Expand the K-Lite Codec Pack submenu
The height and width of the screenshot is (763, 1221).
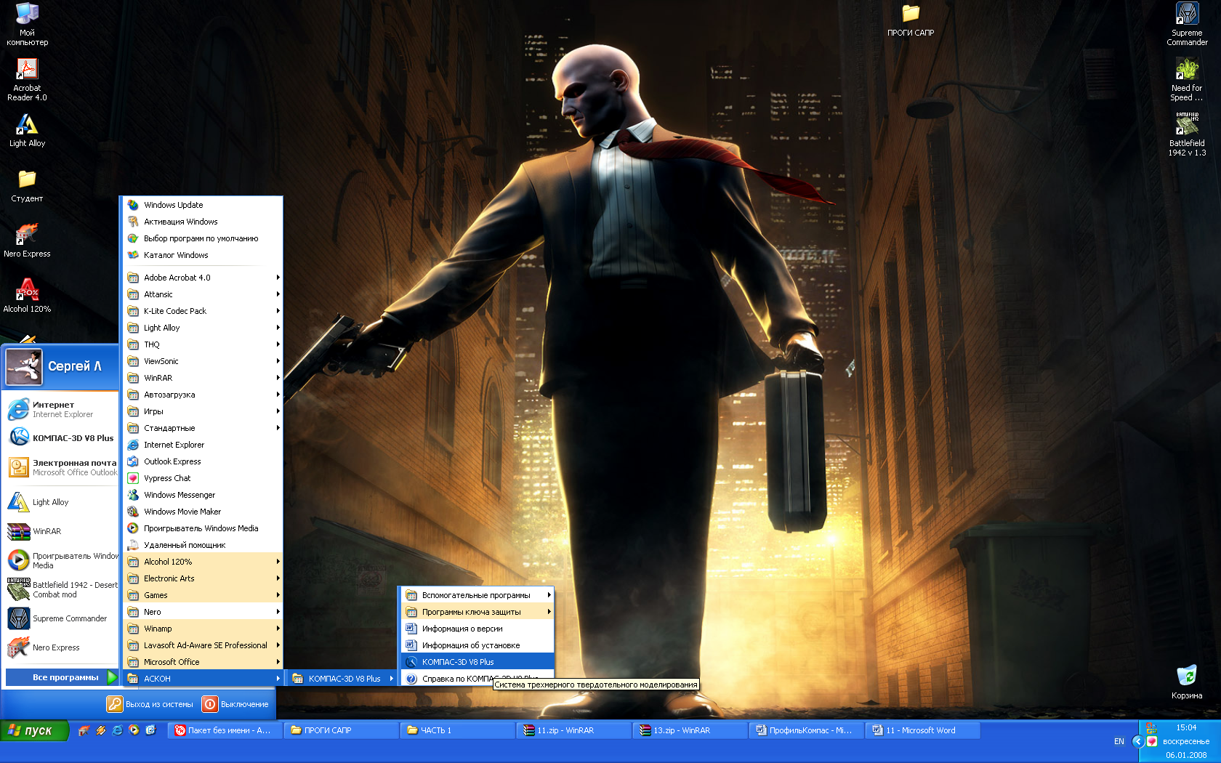(x=203, y=311)
